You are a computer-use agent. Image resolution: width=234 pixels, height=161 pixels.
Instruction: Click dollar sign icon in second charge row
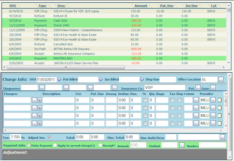point(40,108)
